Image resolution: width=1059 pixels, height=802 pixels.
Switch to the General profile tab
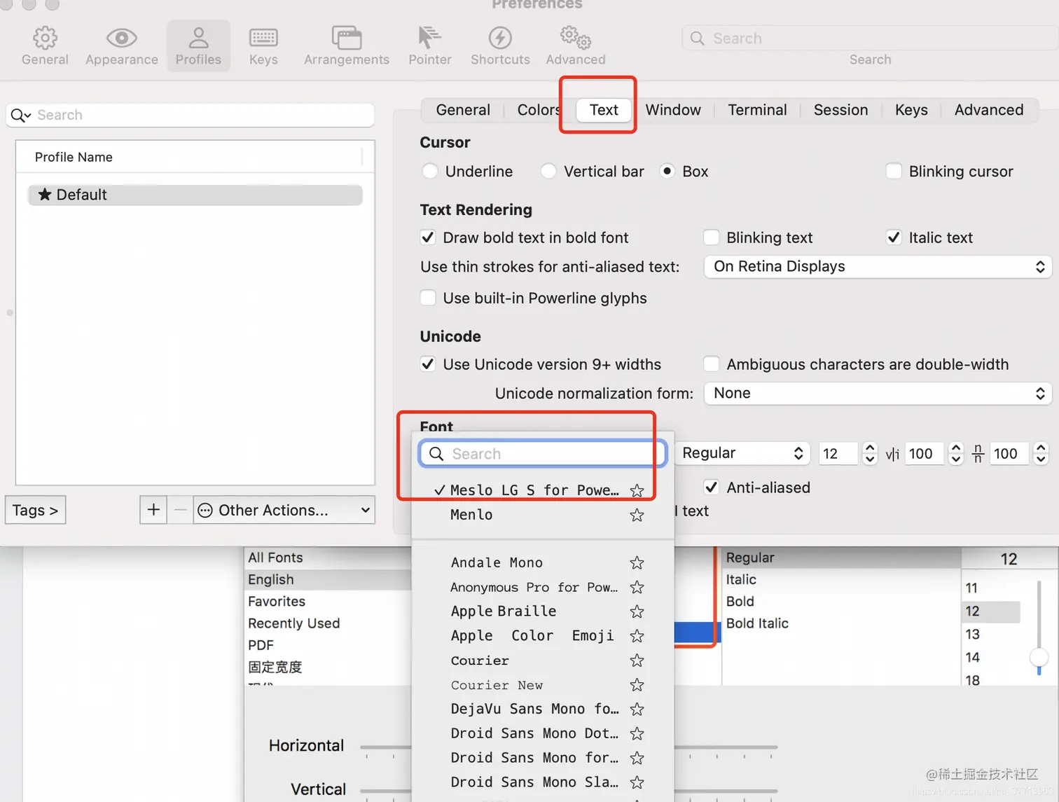point(463,110)
